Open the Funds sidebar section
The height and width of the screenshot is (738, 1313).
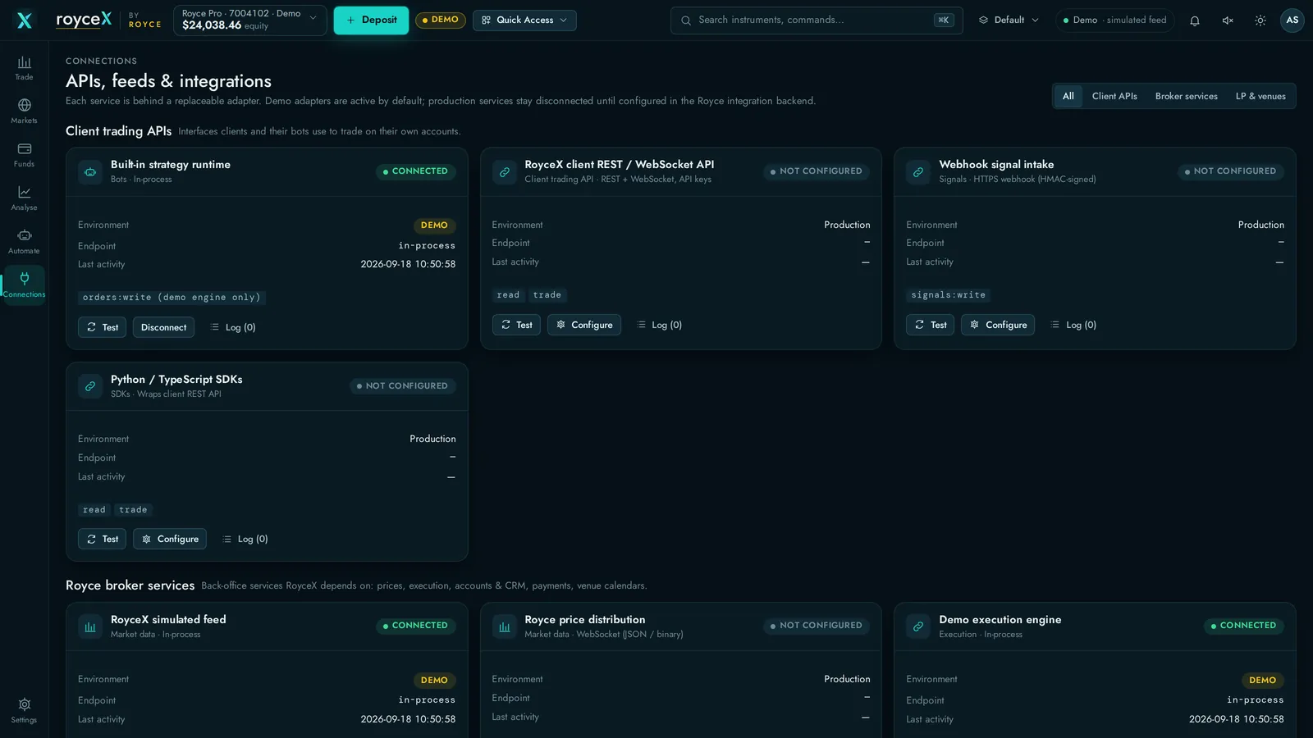pos(24,154)
